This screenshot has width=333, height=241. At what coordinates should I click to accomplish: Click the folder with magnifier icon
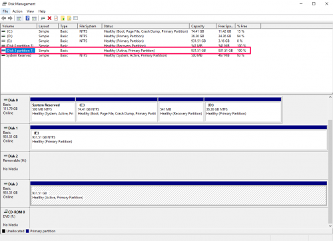pos(69,18)
